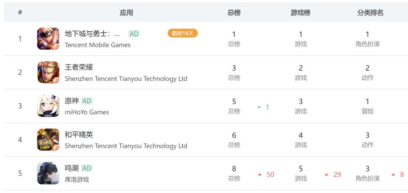Click the 地下城与勇士 game icon
The image size is (408, 193).
click(x=48, y=38)
